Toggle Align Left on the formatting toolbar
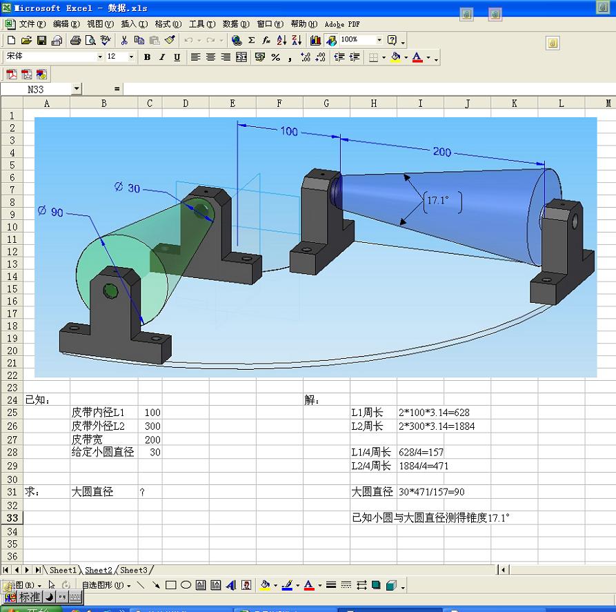The image size is (616, 612). click(x=195, y=57)
